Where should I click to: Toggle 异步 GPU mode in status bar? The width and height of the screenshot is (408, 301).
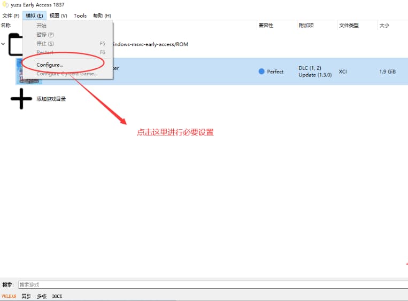(x=26, y=296)
